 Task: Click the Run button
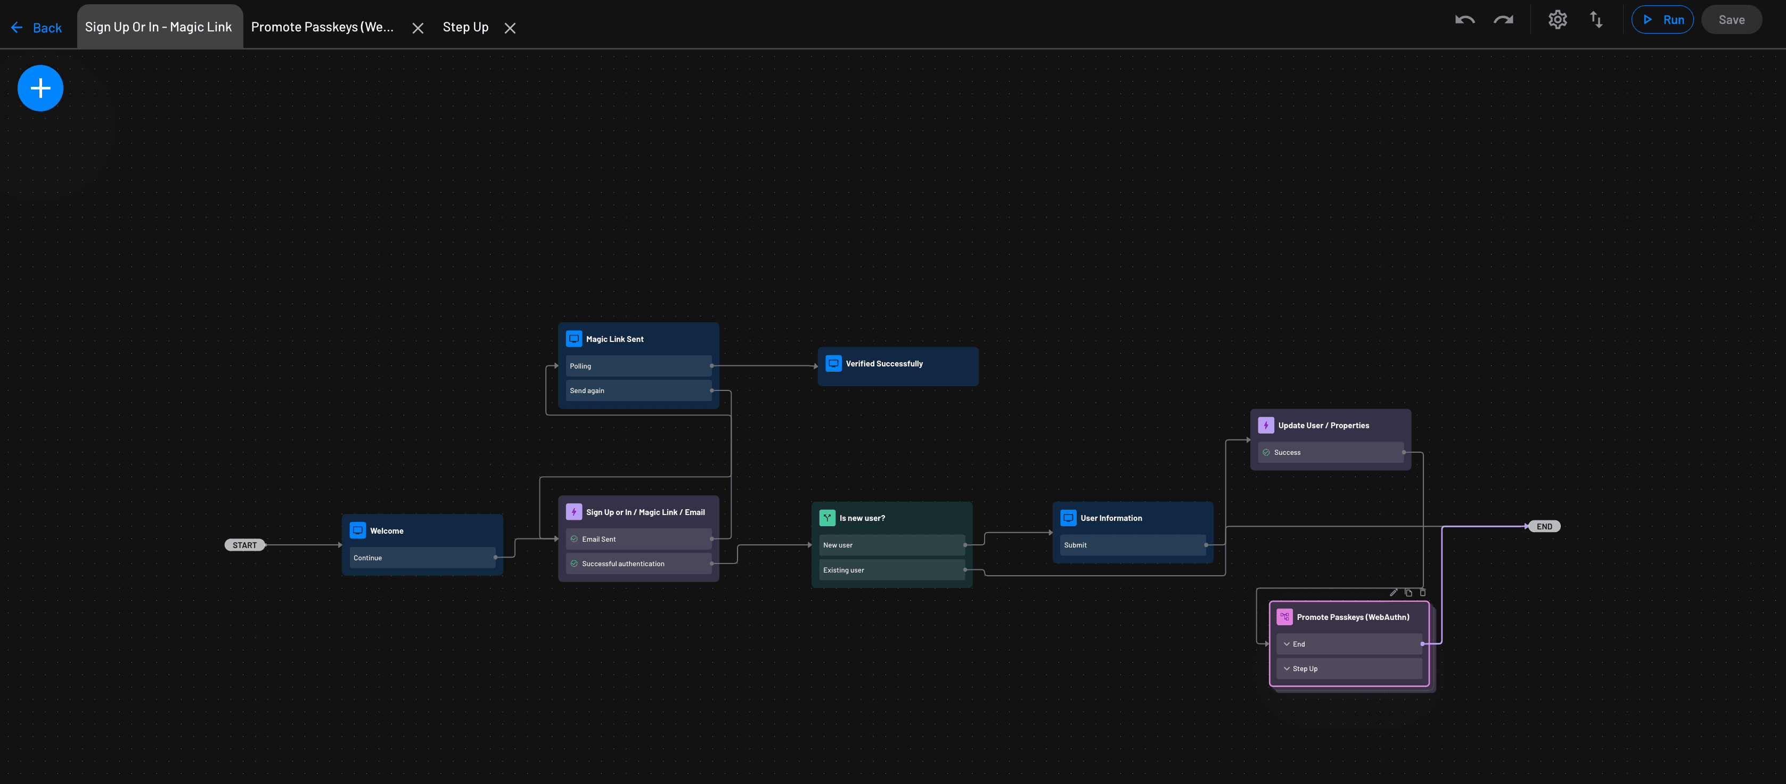[1662, 19]
